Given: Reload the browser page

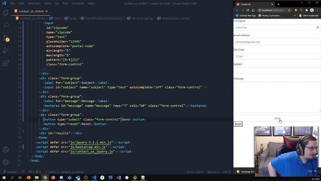Looking at the screenshot, I should coord(248,10).
